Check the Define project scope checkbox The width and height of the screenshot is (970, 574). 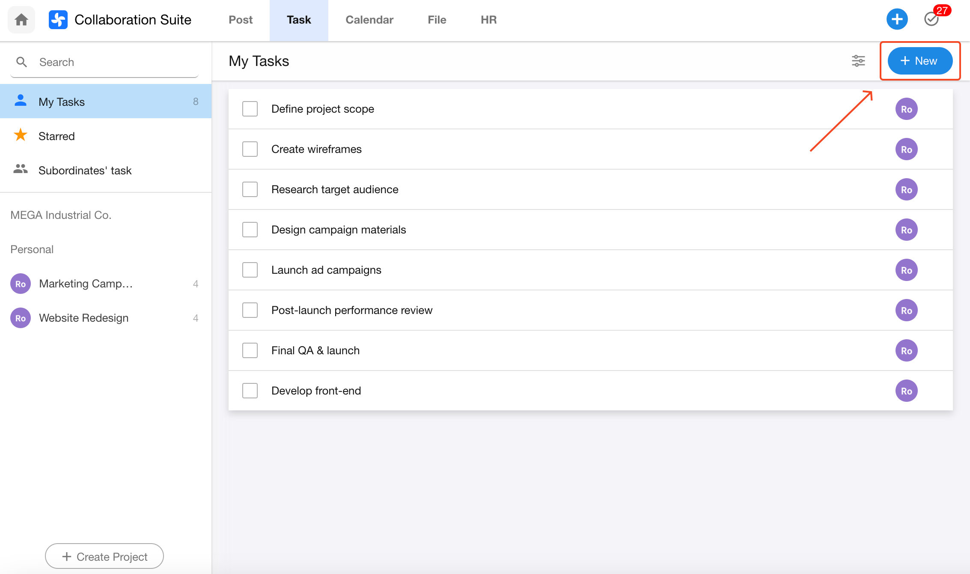(x=250, y=109)
